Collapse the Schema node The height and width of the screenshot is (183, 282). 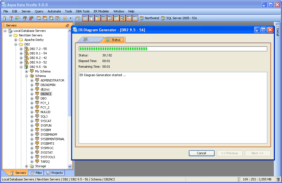click(27, 76)
